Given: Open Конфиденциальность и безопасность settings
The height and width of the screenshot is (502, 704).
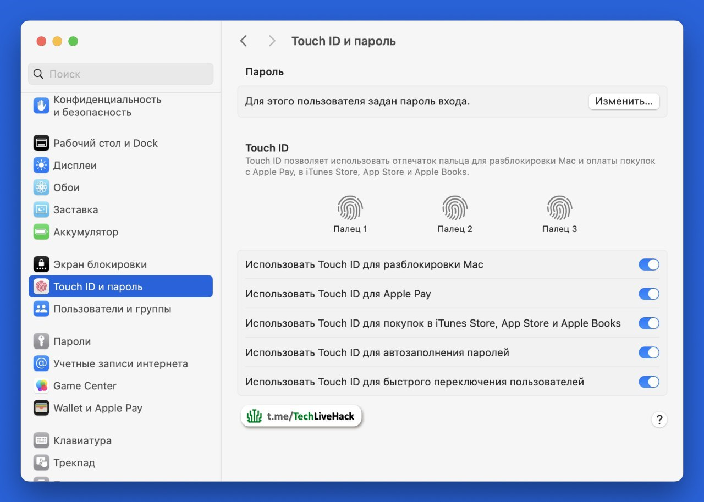Looking at the screenshot, I should point(120,106).
